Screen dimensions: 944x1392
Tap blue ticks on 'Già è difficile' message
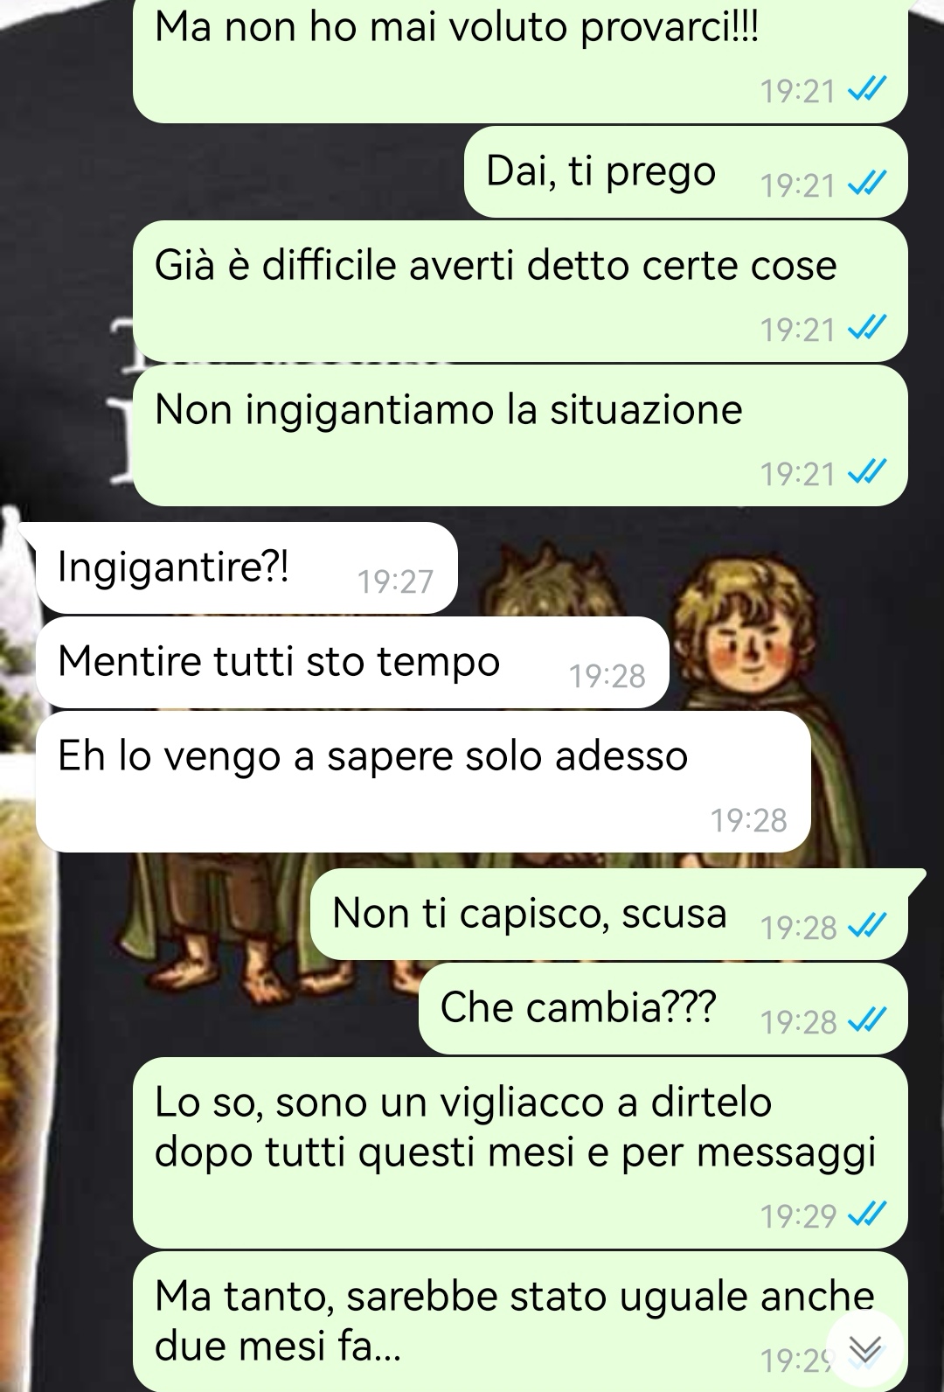(868, 329)
